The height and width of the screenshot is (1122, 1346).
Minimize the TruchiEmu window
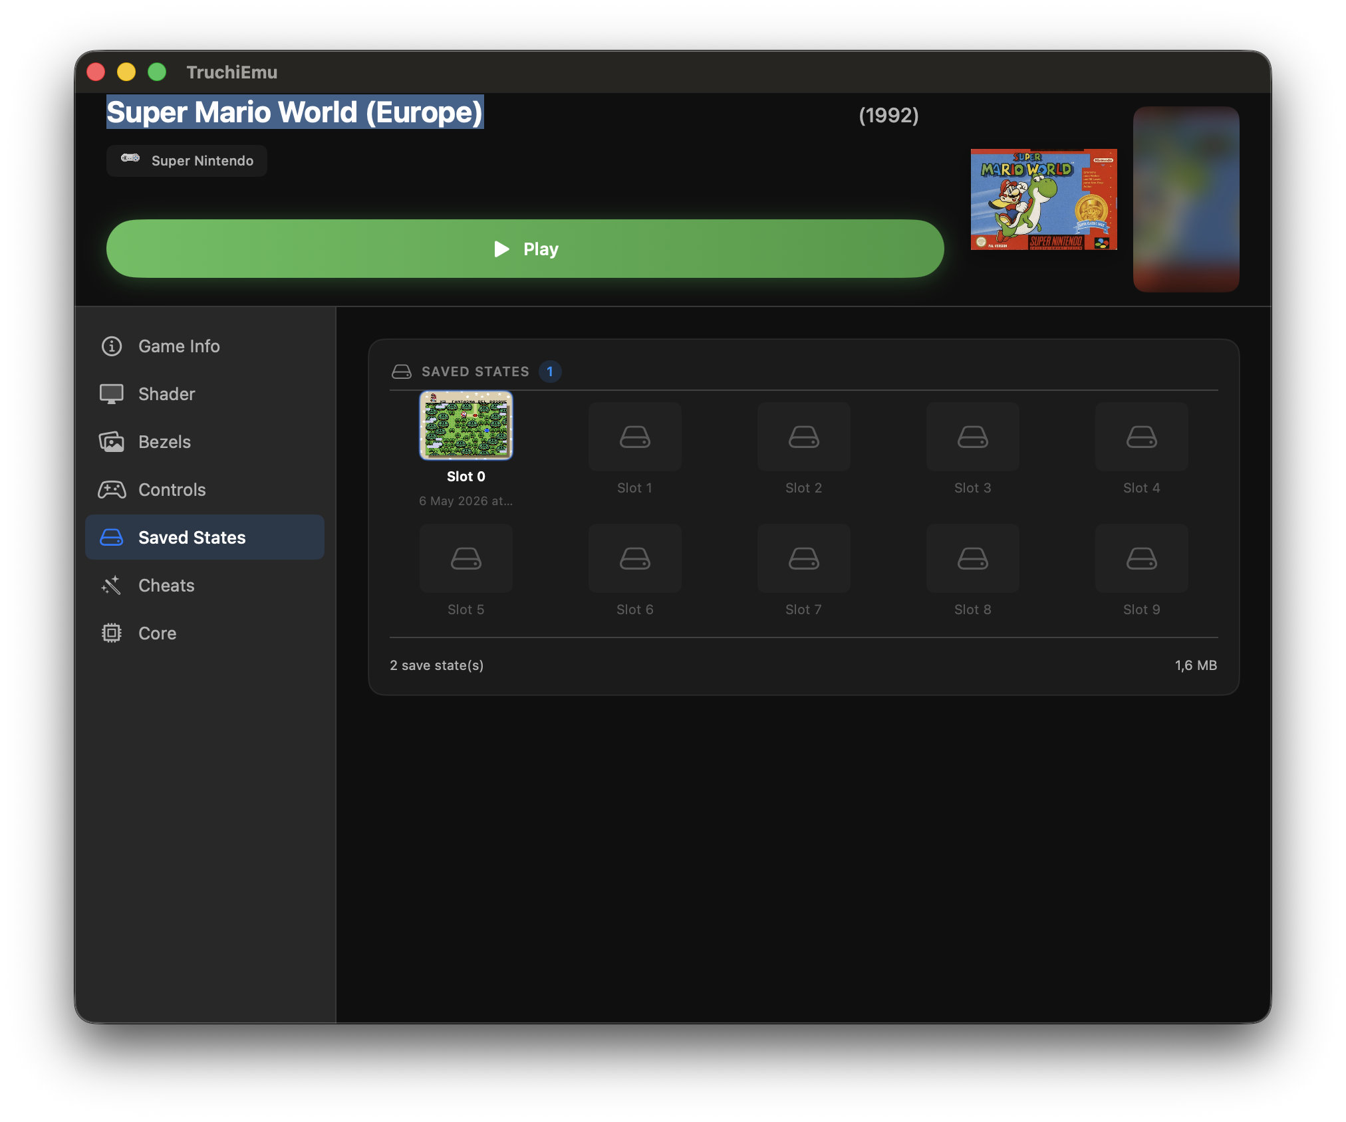click(x=126, y=72)
